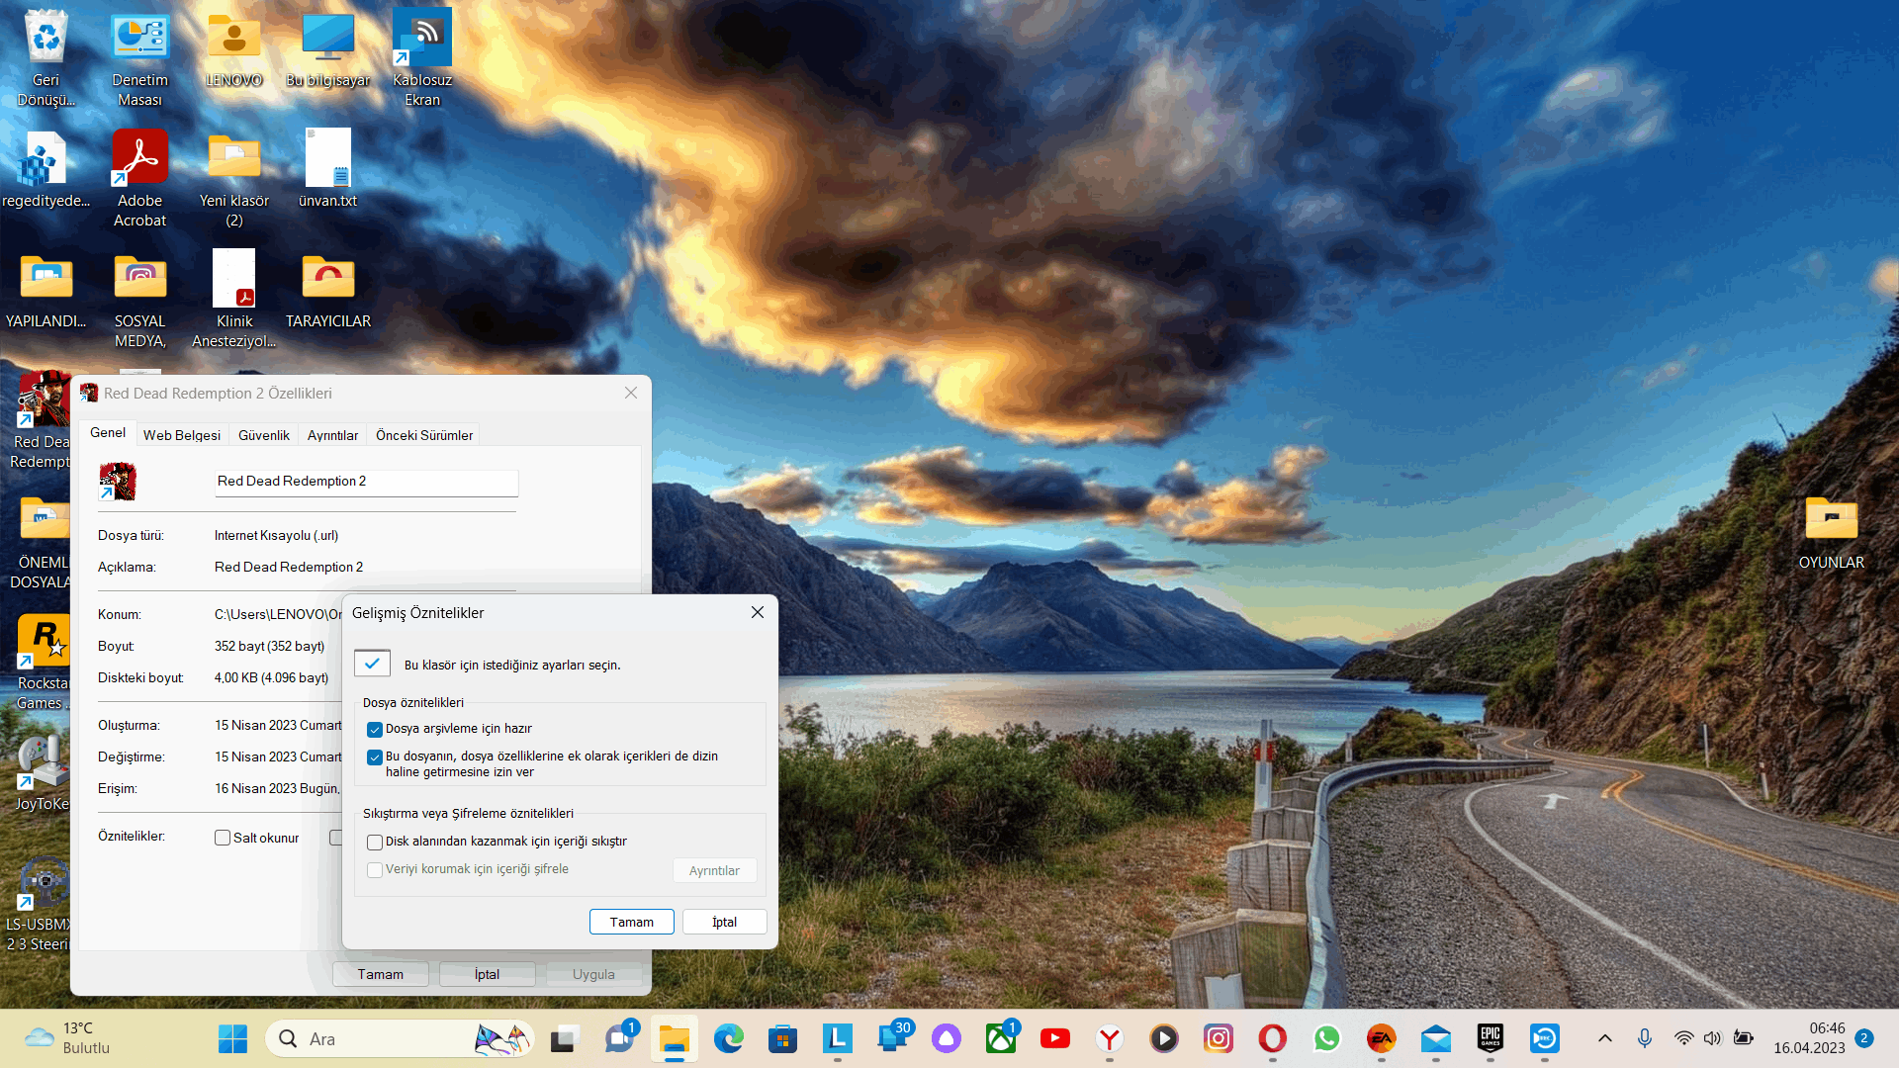Open volume control in system tray
The width and height of the screenshot is (1899, 1068).
(x=1713, y=1038)
